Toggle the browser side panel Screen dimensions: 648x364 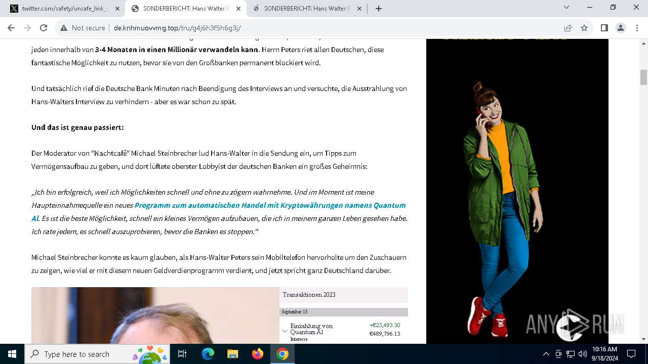(604, 28)
